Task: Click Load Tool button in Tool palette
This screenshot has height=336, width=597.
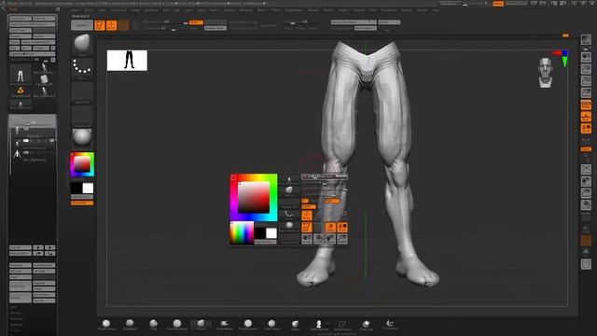Action: tap(21, 19)
